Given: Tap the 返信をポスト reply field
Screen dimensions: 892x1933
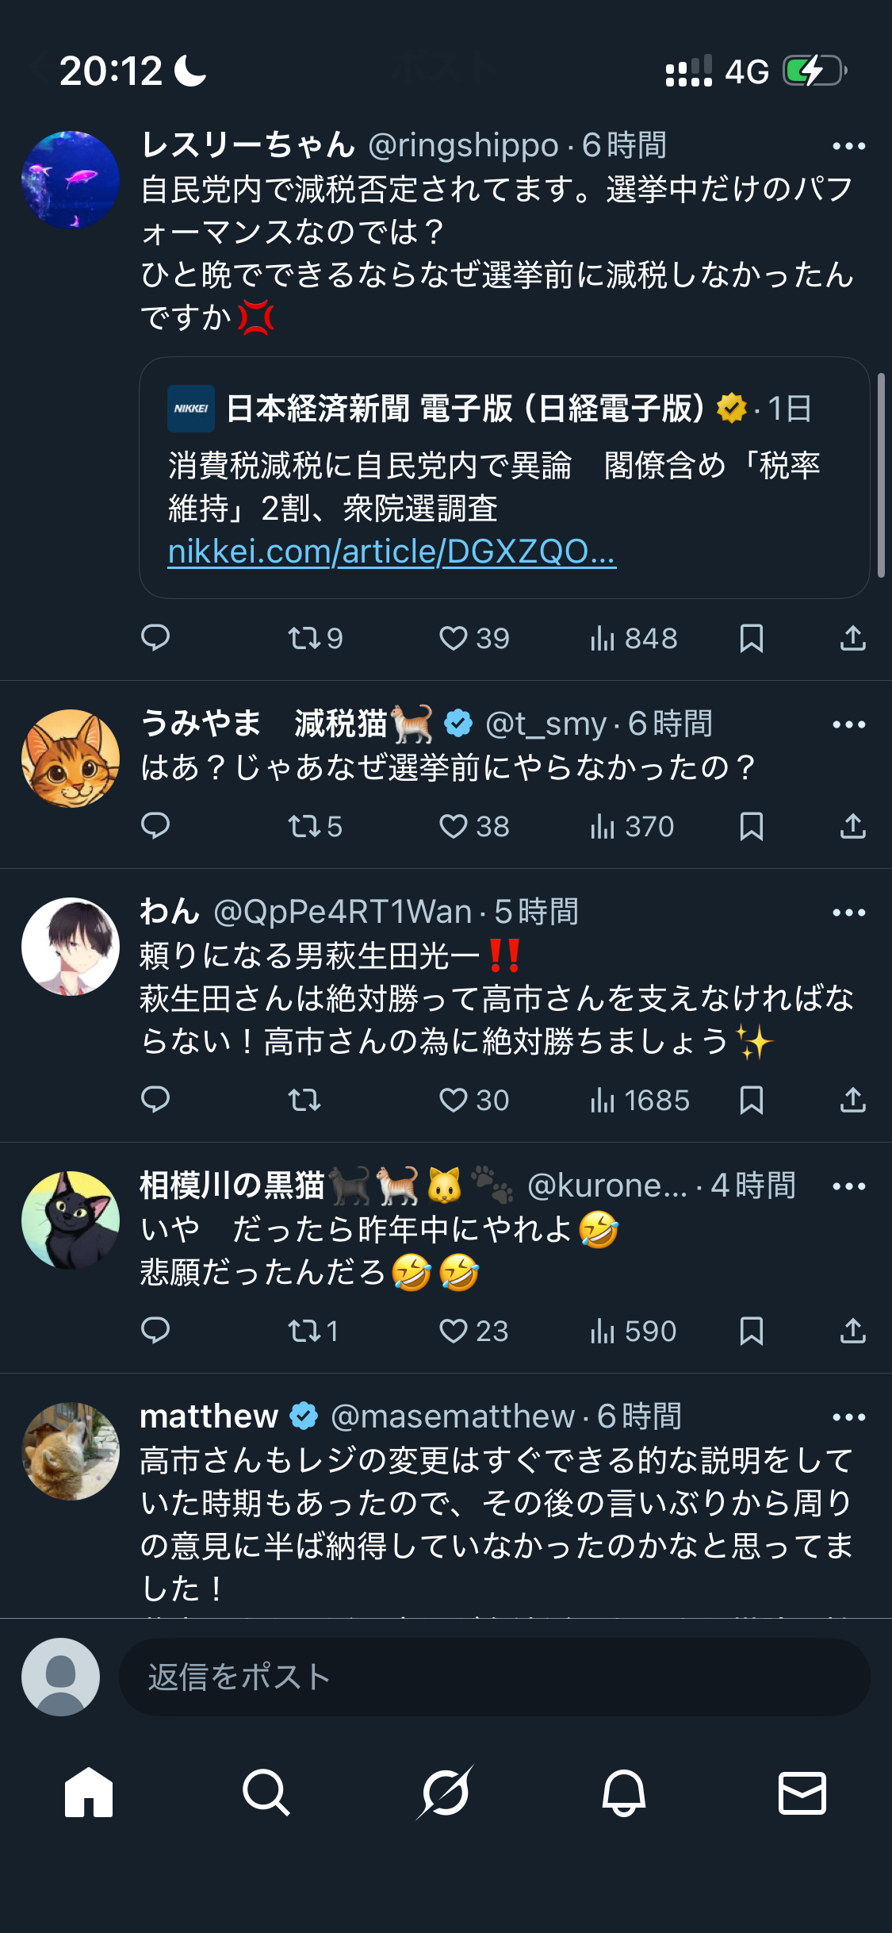Looking at the screenshot, I should pyautogui.click(x=493, y=1677).
